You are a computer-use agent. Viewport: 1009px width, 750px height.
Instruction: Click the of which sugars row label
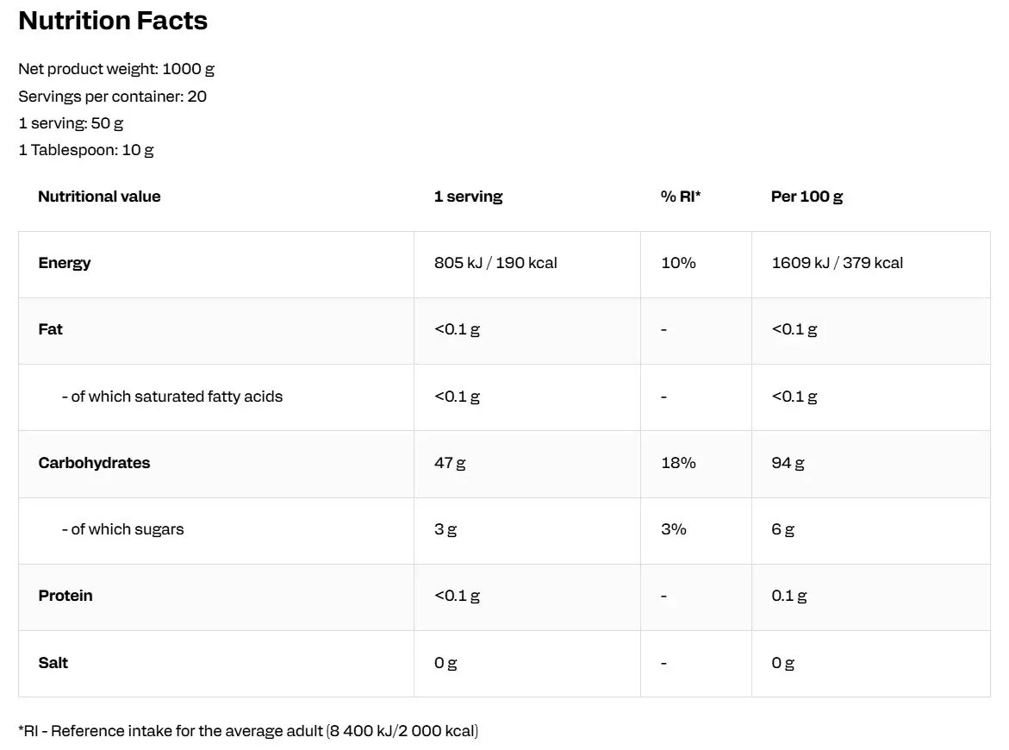pos(122,529)
